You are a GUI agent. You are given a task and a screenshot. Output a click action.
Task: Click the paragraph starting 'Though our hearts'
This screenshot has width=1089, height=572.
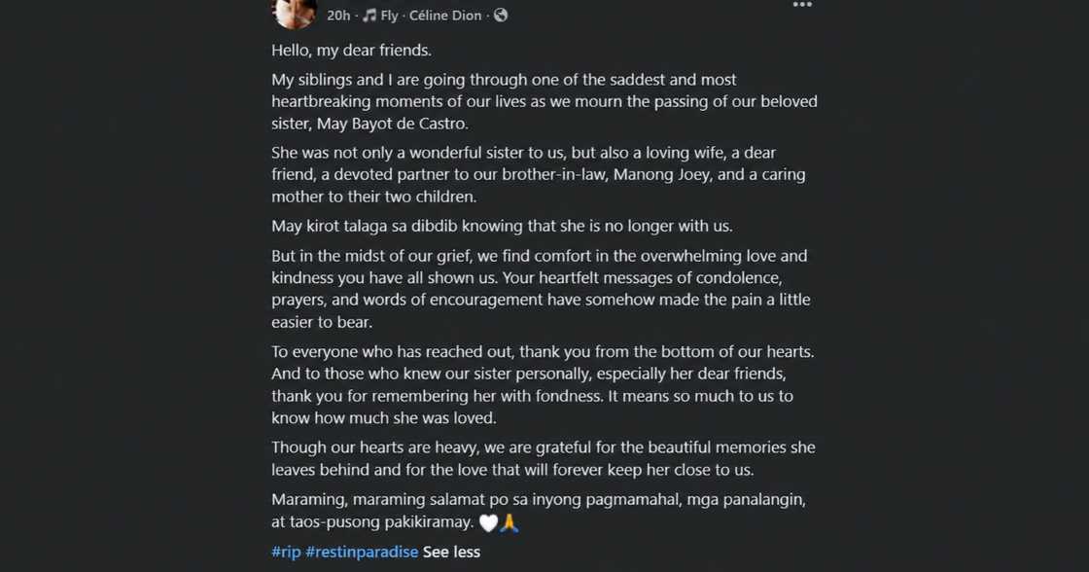tap(544, 458)
